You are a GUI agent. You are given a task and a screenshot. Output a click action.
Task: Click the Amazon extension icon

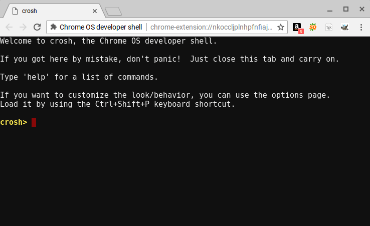[297, 28]
